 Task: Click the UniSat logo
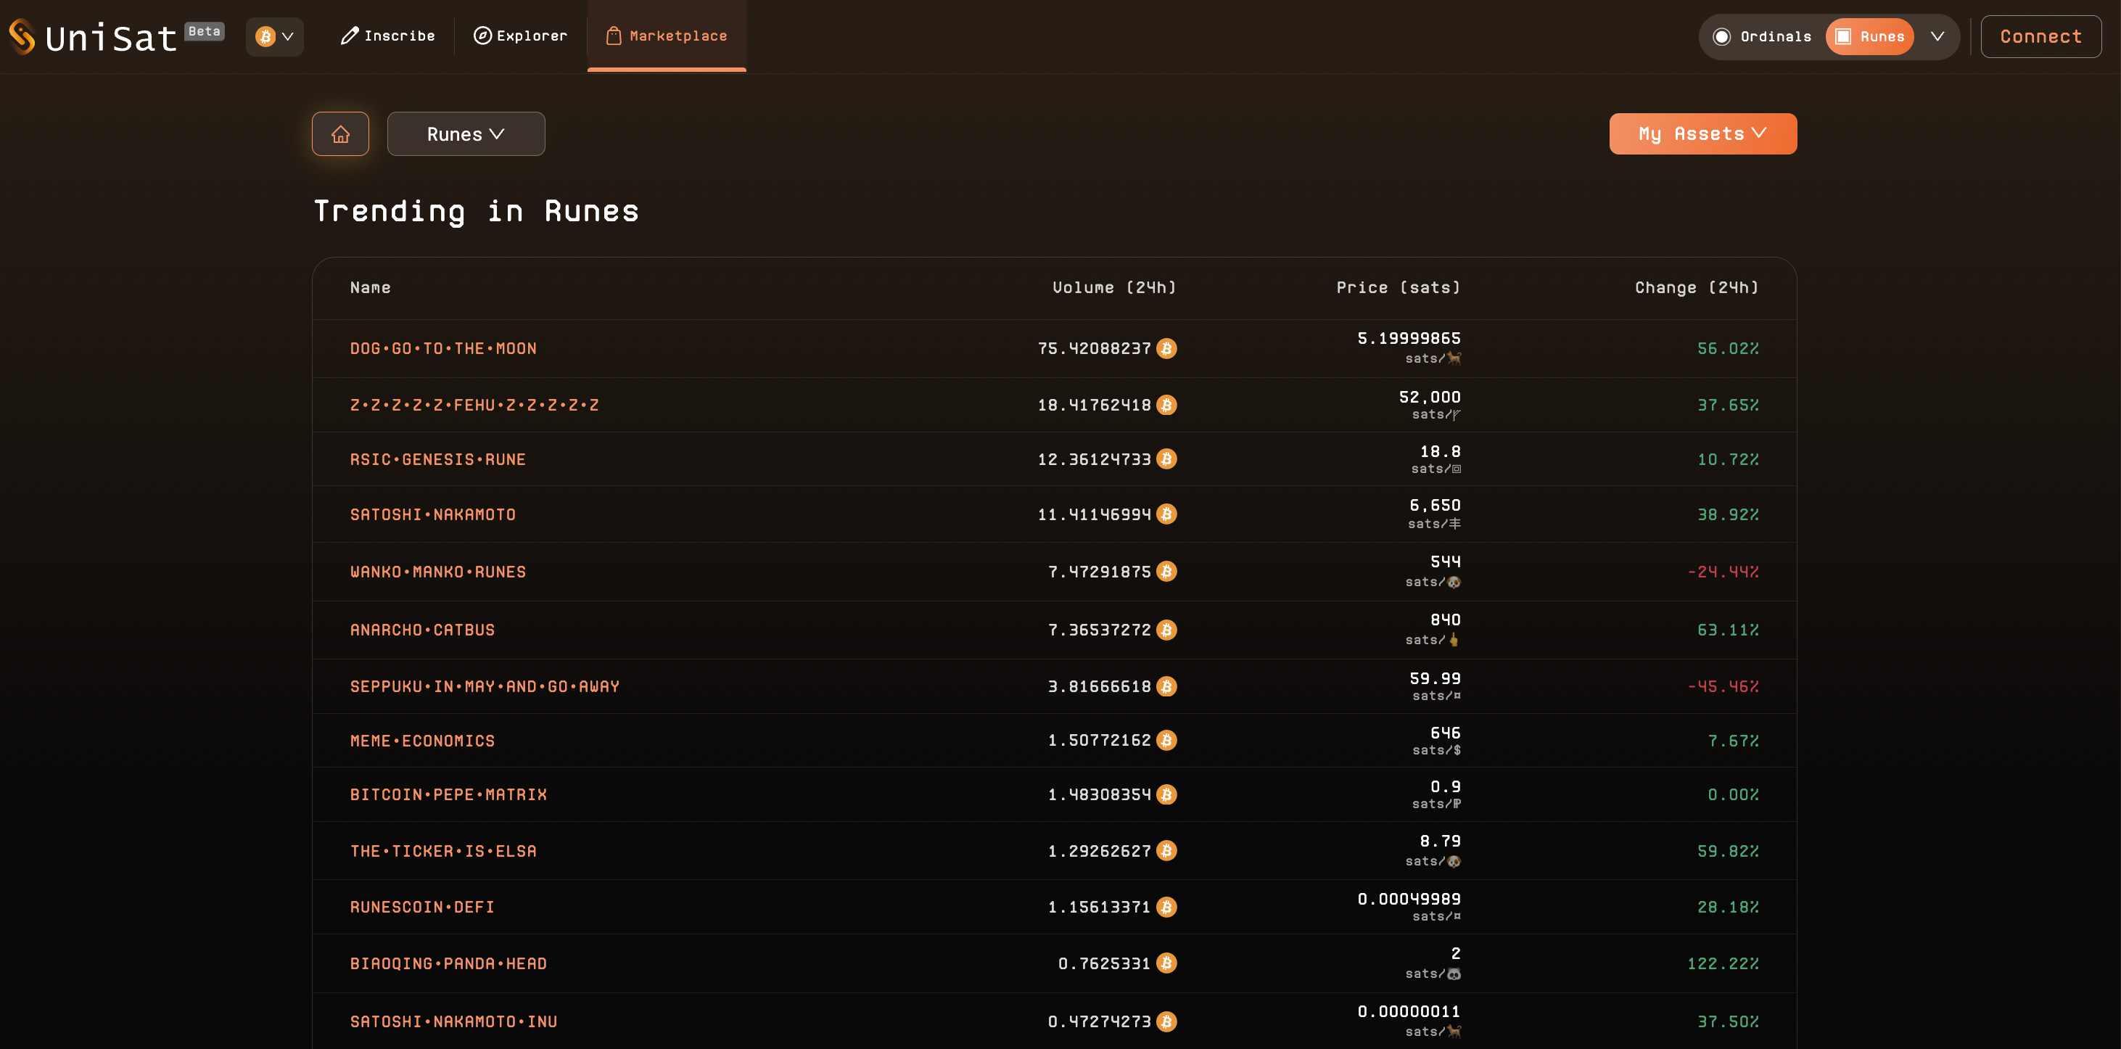pos(93,37)
